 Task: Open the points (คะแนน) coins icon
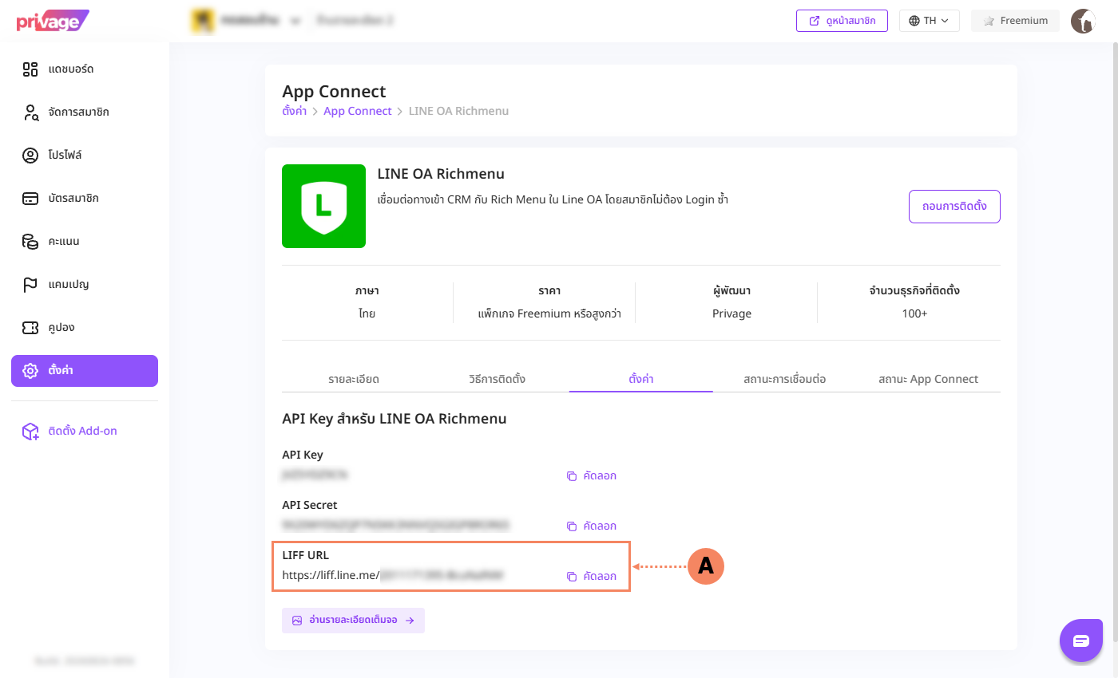(x=30, y=242)
